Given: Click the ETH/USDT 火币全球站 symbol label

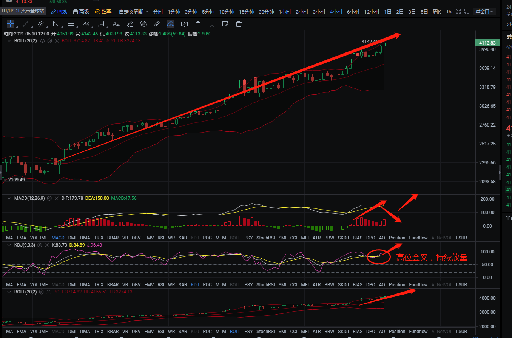Looking at the screenshot, I should click(x=22, y=11).
